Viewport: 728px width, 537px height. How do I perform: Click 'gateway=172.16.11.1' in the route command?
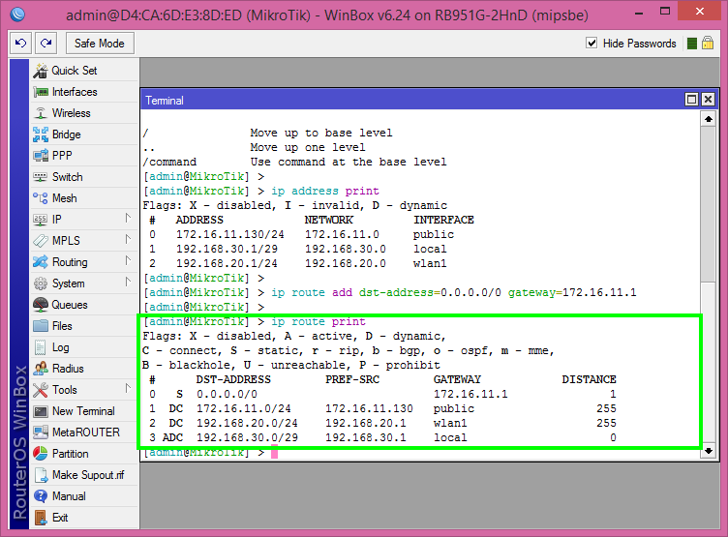(572, 292)
